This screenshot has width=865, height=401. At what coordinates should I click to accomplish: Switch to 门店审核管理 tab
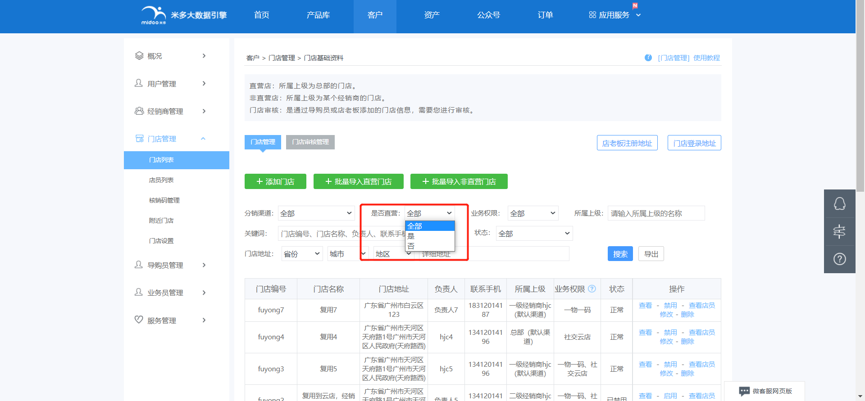tap(310, 142)
